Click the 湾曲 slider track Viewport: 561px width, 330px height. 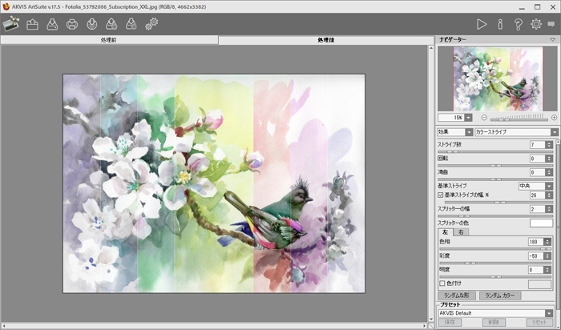[x=495, y=179]
